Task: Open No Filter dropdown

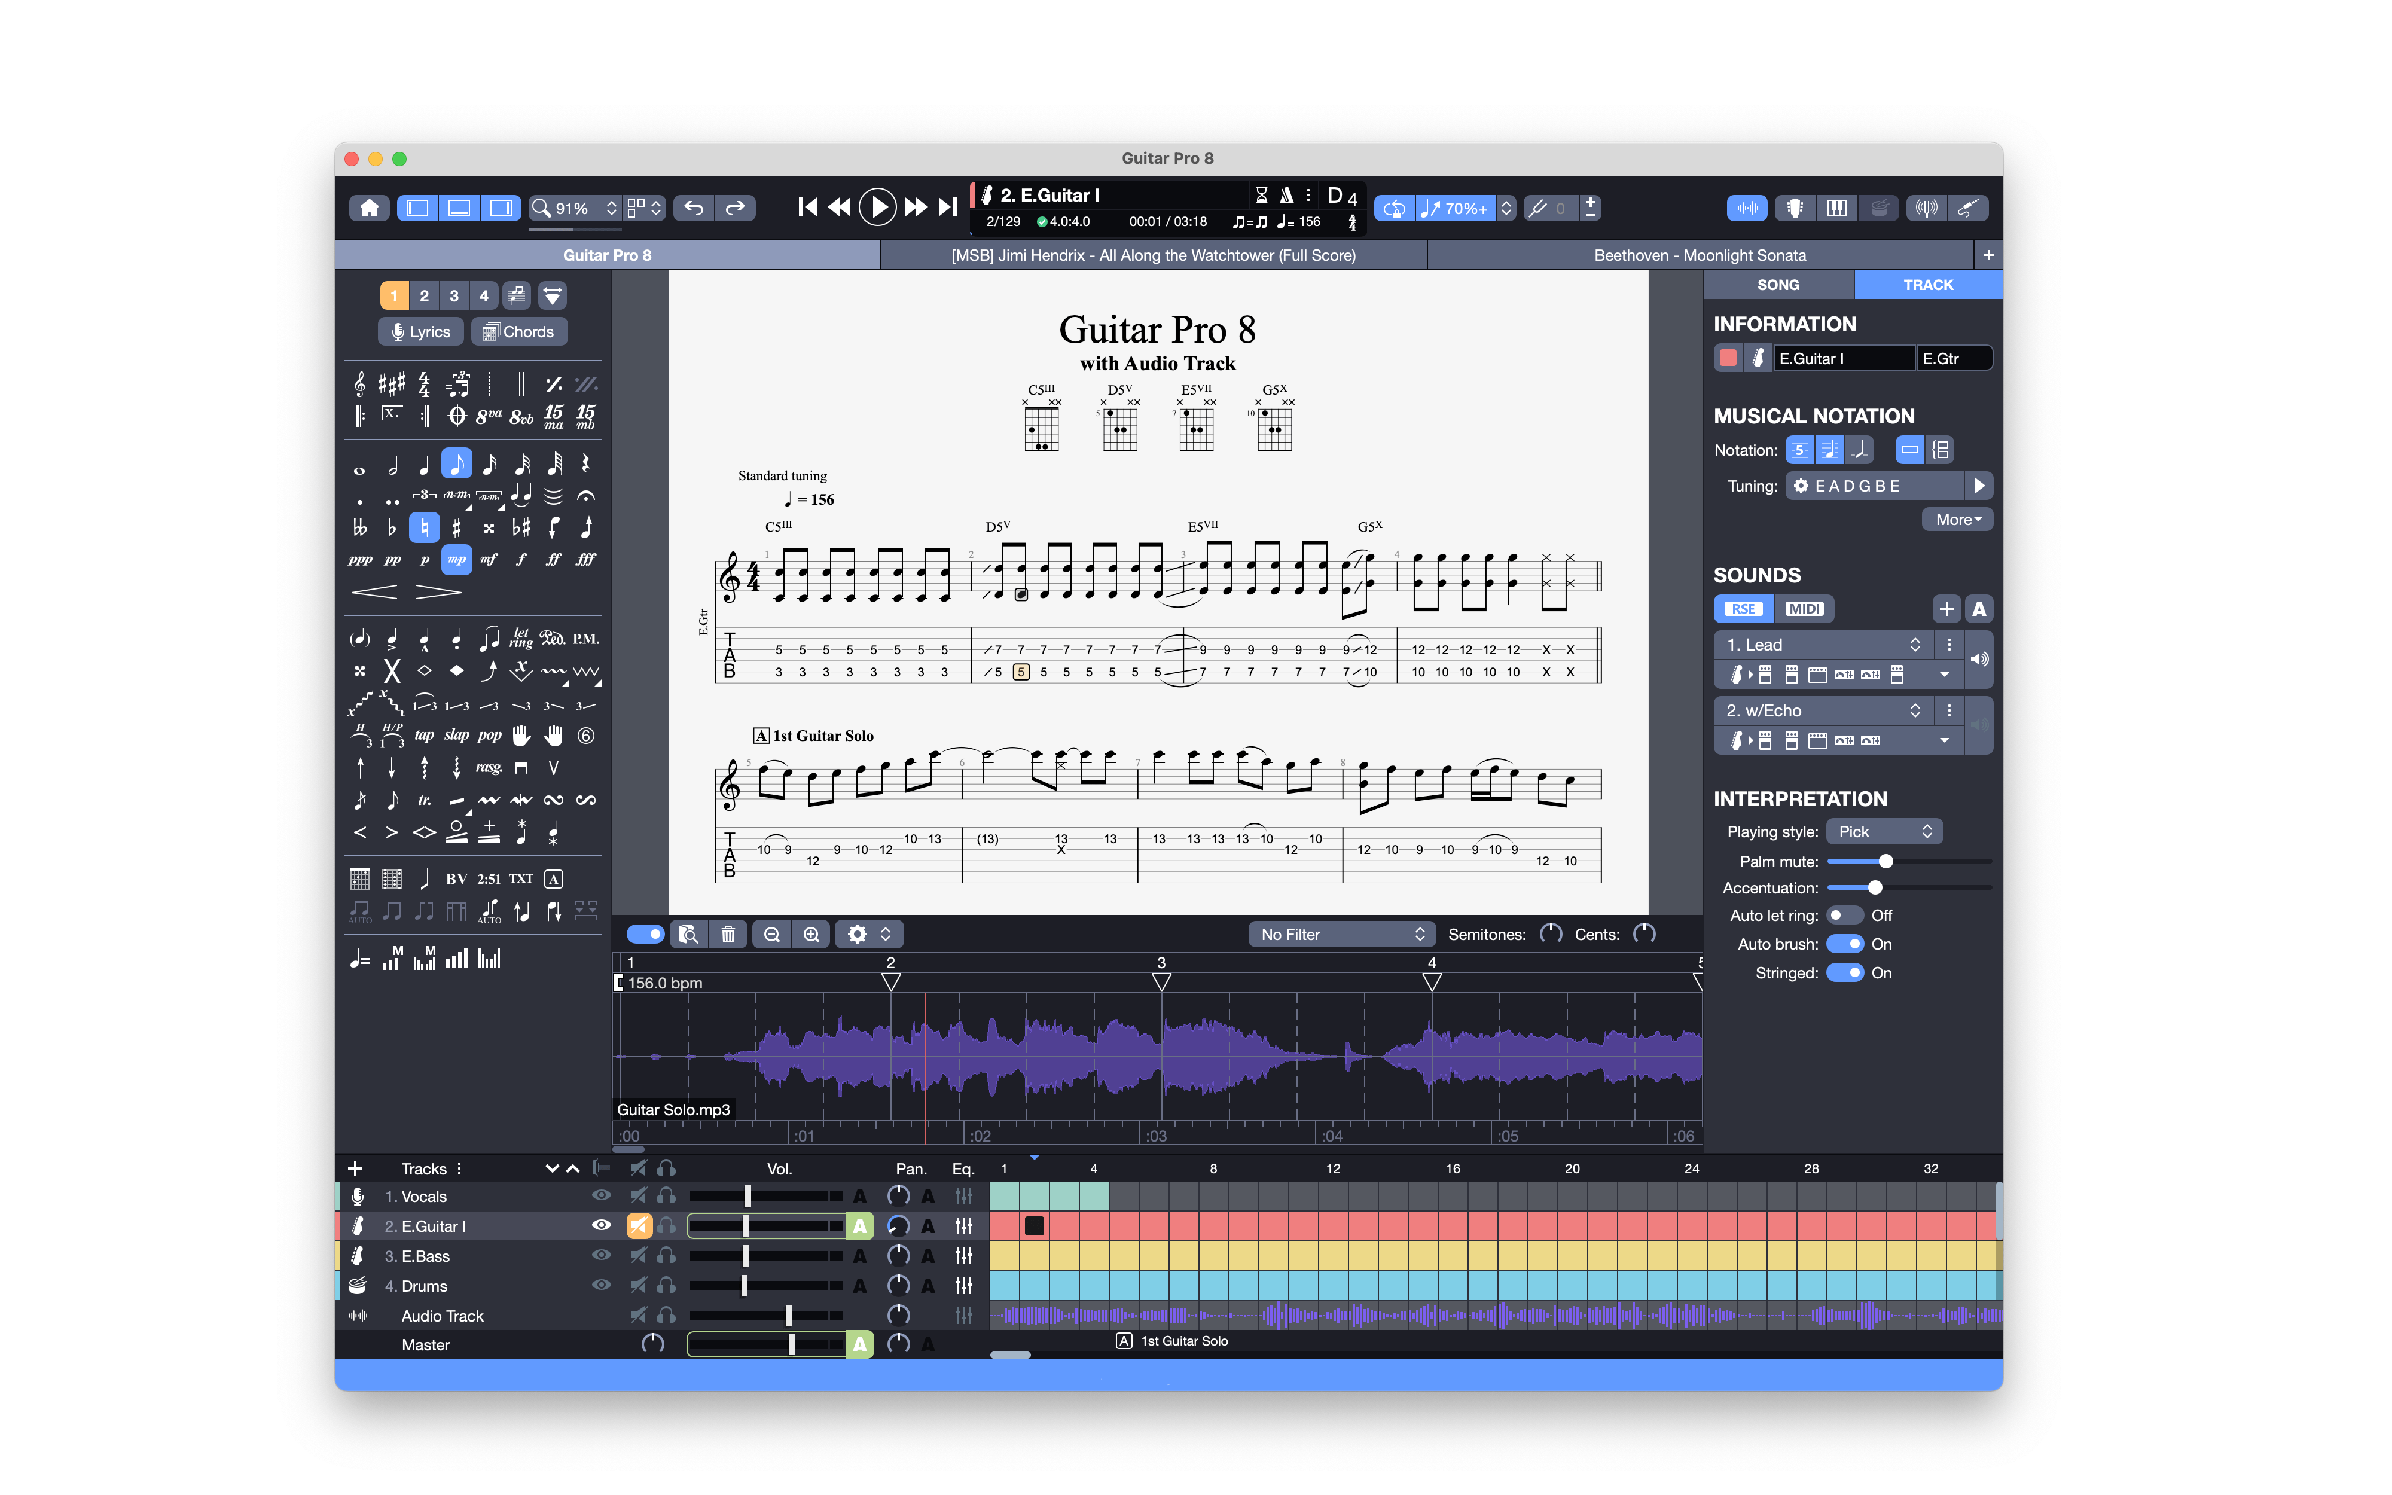Action: (x=1341, y=934)
